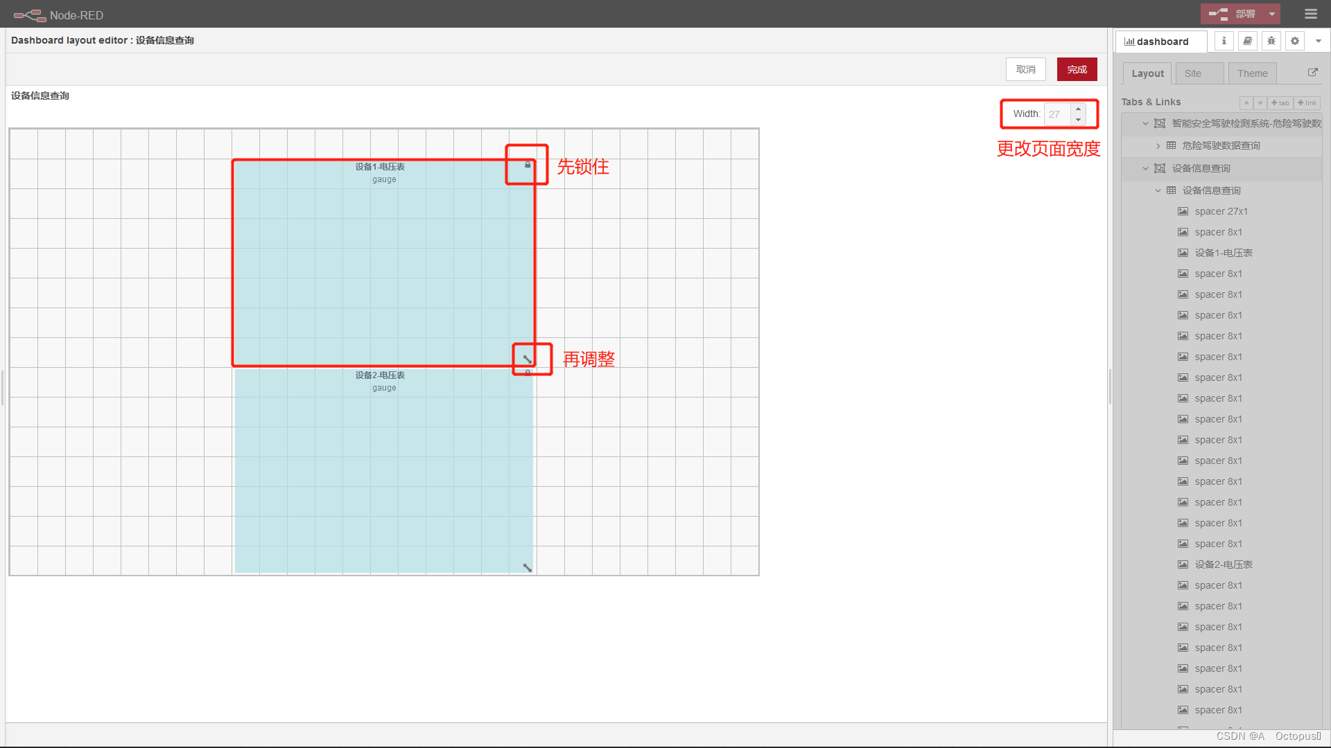Click the table icon beside 危险驾驶数据查询
The width and height of the screenshot is (1331, 748).
[1172, 145]
